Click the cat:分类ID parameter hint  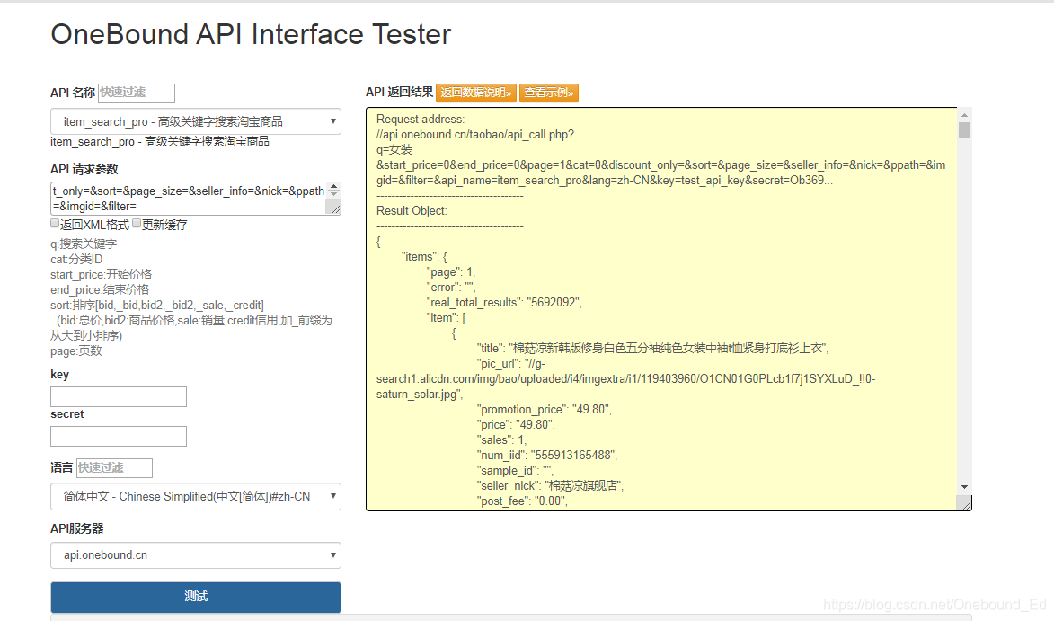(x=76, y=259)
